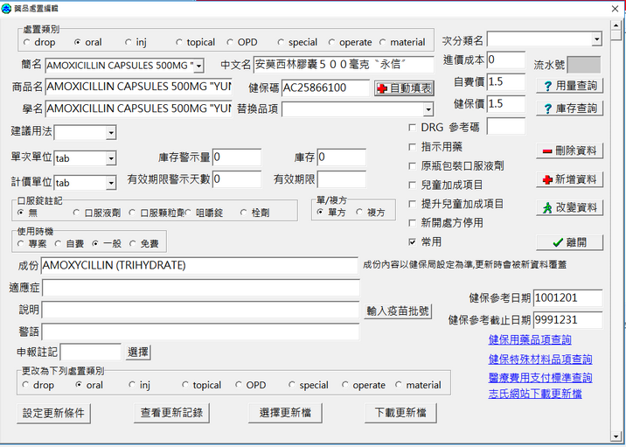Viewport: 626px width, 447px height.
Task: Expand 簡名 dropdown arrow
Action: pos(198,66)
